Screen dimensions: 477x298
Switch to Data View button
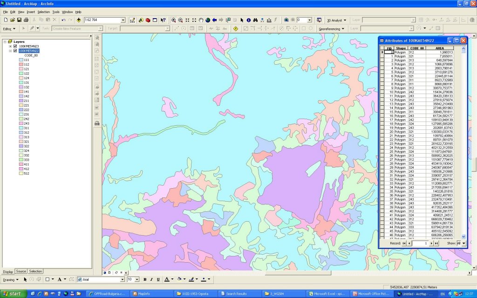[105, 272]
